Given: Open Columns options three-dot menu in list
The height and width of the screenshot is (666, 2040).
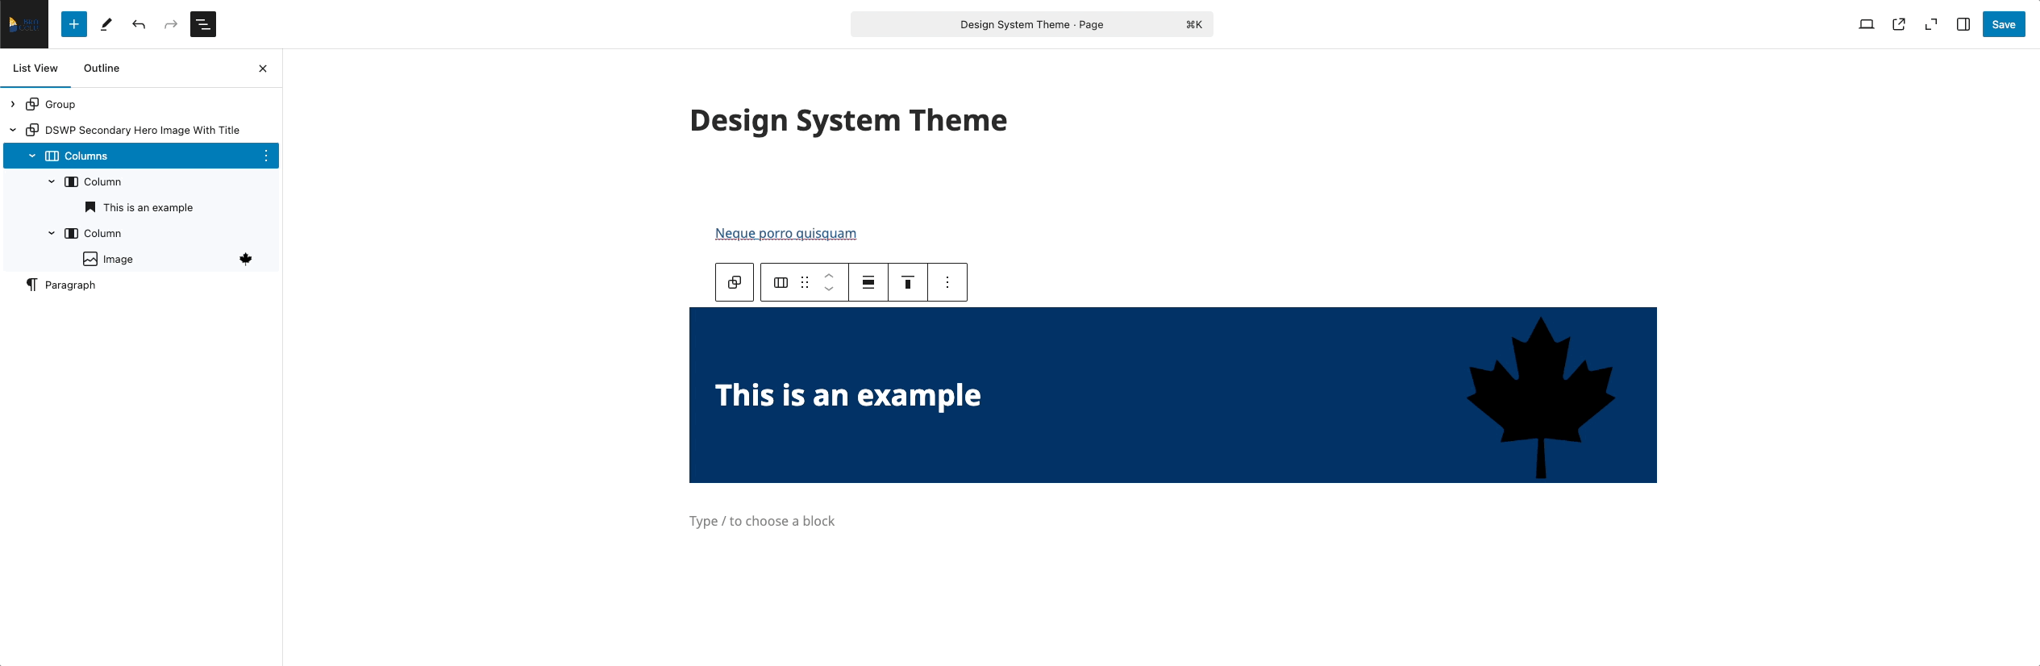Looking at the screenshot, I should pos(266,156).
